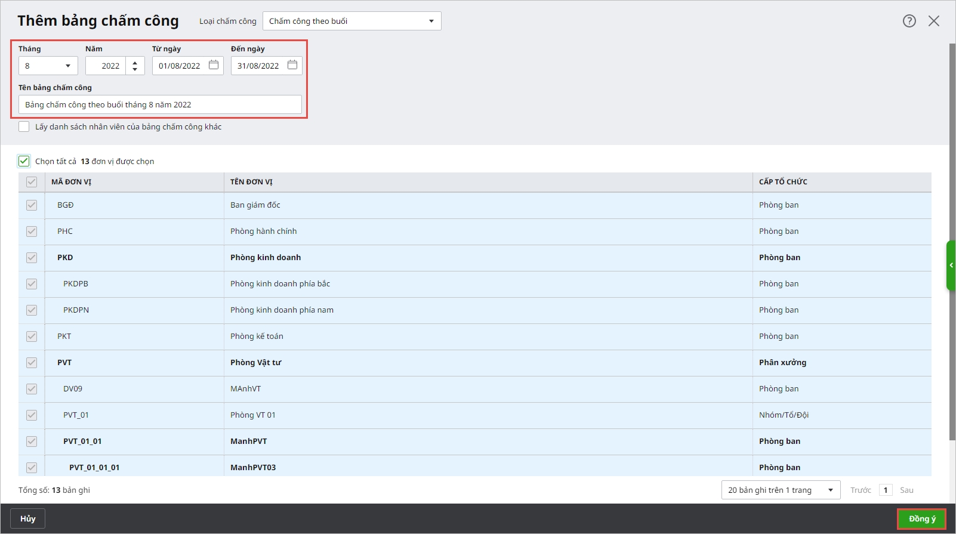Toggle the checkbox for row DV09

coord(32,389)
